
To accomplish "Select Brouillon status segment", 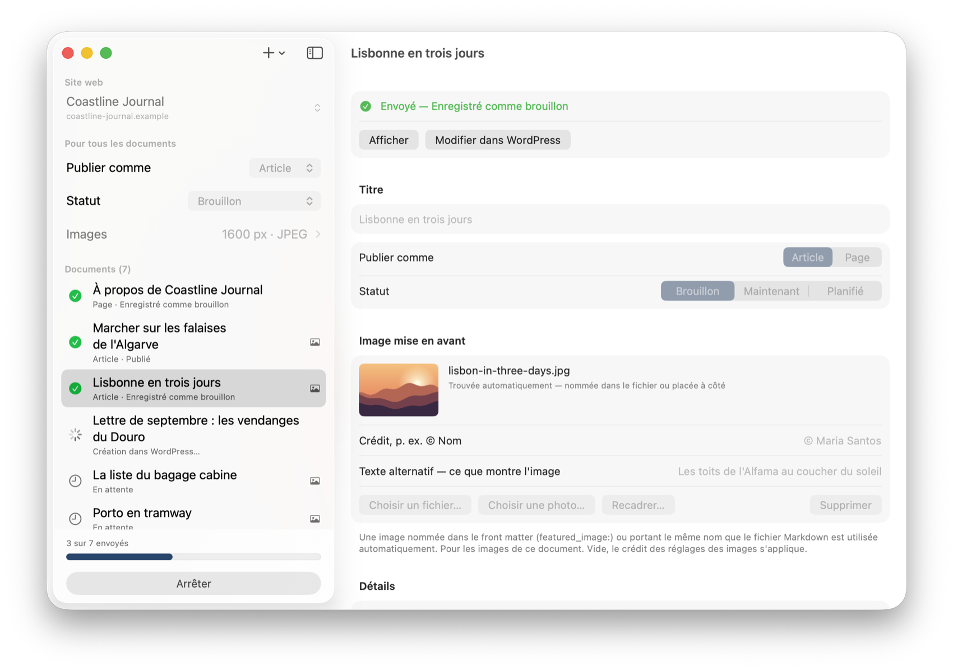I will [697, 291].
